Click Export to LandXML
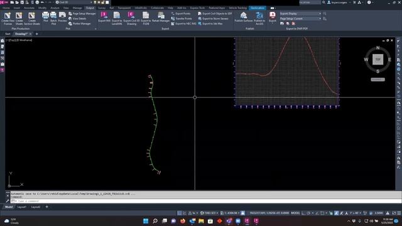The width and height of the screenshot is (402, 226). tap(117, 18)
